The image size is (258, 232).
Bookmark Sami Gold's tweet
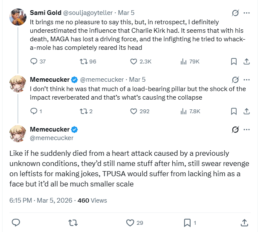[234, 62]
